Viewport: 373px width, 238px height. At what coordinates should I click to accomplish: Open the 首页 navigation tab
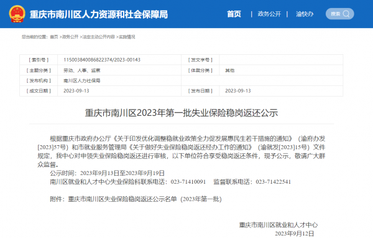click(234, 14)
